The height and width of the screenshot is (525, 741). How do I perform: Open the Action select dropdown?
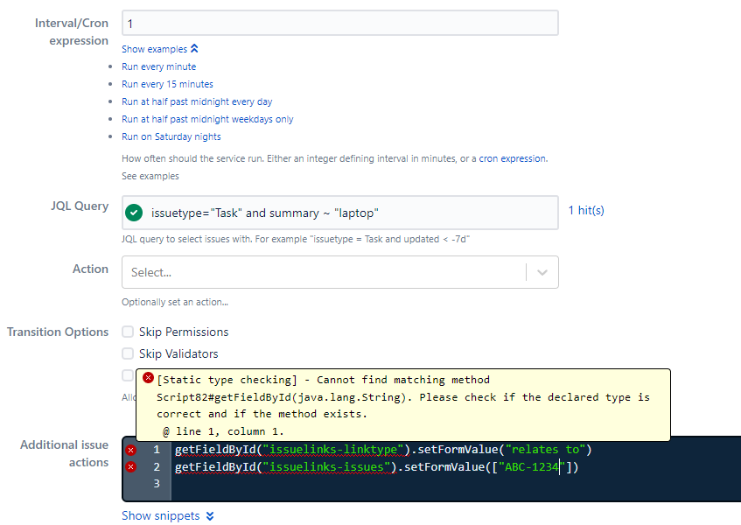[x=339, y=272]
